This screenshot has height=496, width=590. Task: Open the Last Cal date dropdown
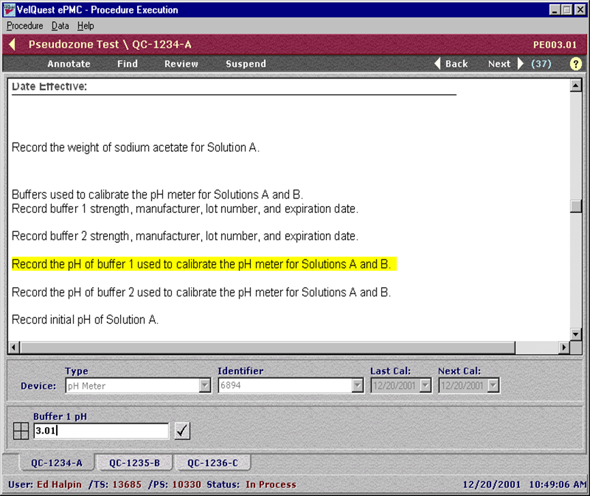pos(426,386)
